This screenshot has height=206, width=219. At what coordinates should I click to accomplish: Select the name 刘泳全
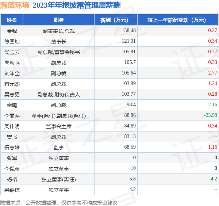click(x=12, y=73)
